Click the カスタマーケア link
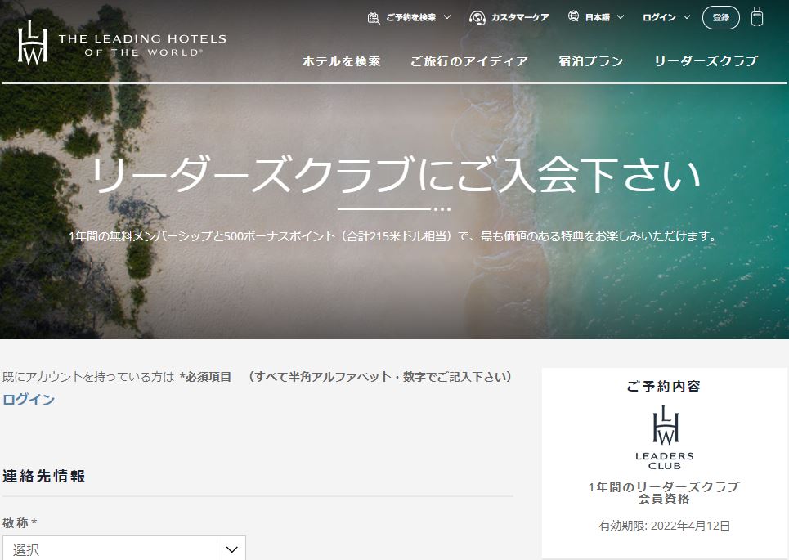The width and height of the screenshot is (789, 560). tap(520, 18)
